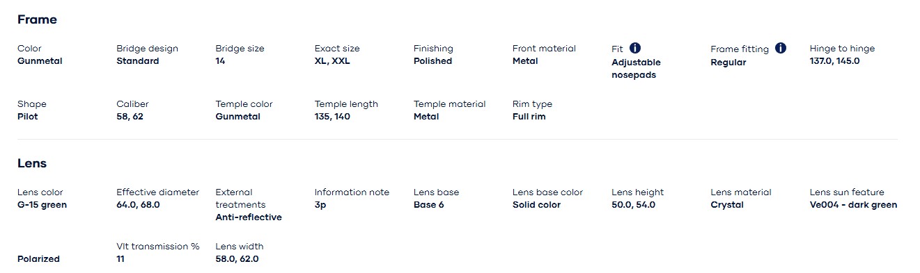The image size is (920, 273).
Task: Click the Temple length value 135, 140
Action: [332, 117]
